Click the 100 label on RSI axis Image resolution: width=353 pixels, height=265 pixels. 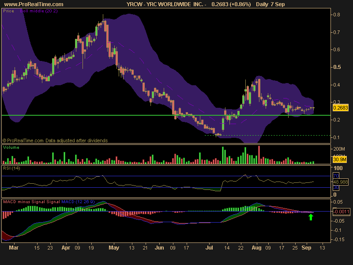tap(338, 168)
